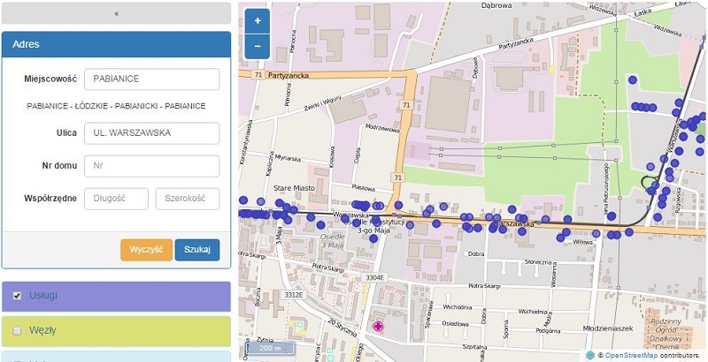Click the lone blue marker near Dąbrowa
The height and width of the screenshot is (362, 708).
point(632,79)
